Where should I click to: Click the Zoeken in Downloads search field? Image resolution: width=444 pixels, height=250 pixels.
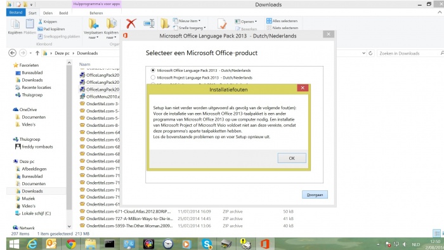(x=410, y=53)
